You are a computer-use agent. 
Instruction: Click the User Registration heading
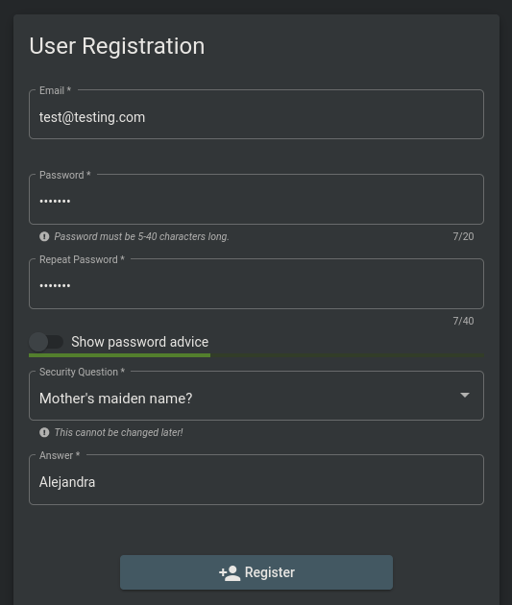[x=117, y=46]
